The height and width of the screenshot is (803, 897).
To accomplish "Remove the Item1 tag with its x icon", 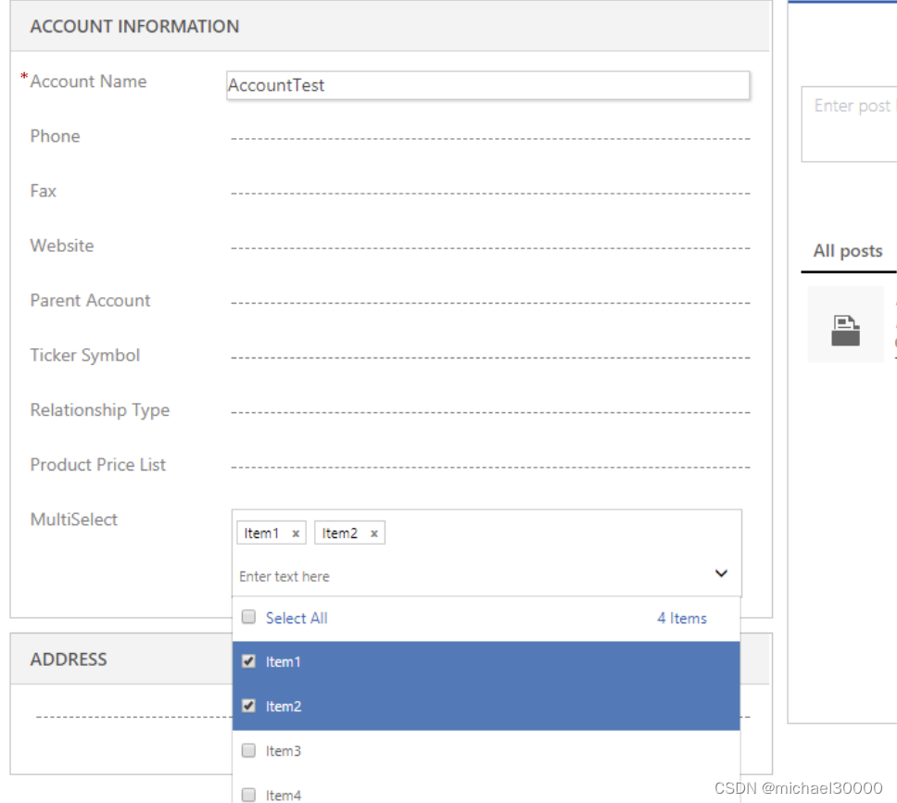I will (x=295, y=533).
